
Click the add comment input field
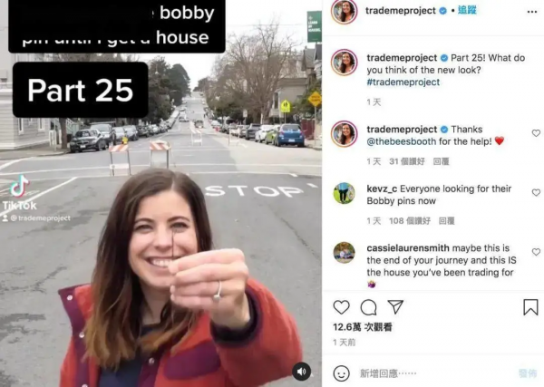(x=433, y=373)
